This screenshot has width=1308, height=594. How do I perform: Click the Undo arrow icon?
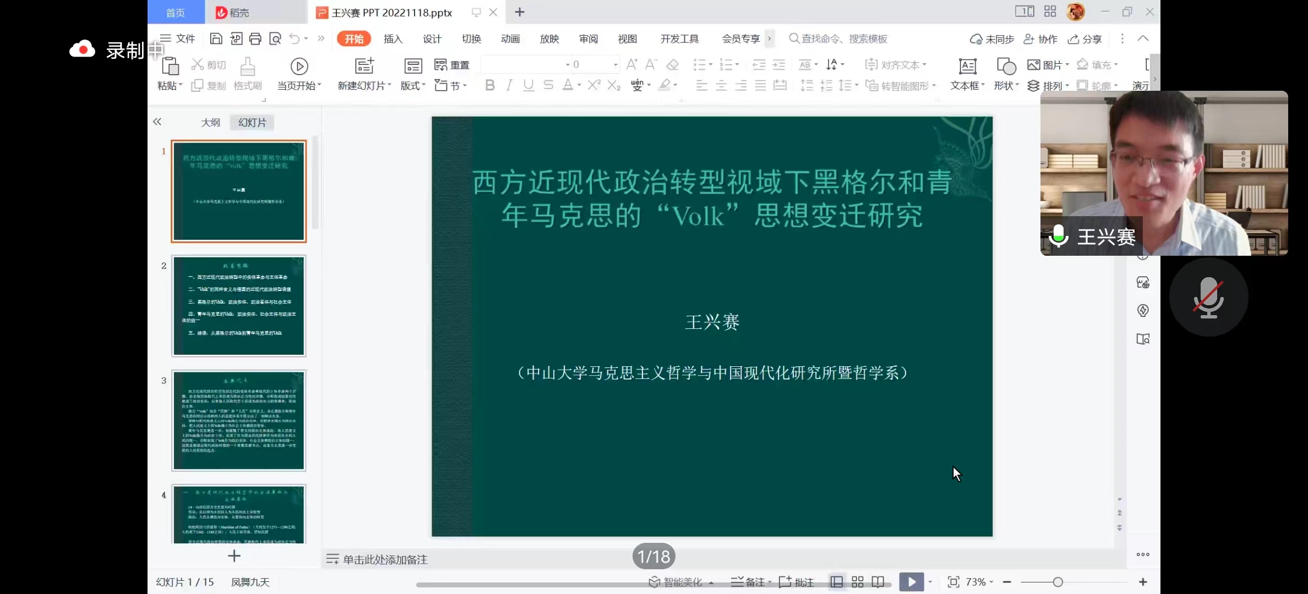pyautogui.click(x=295, y=38)
